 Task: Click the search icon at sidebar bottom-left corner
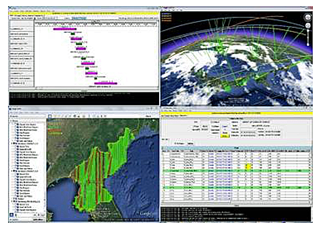click(x=12, y=215)
